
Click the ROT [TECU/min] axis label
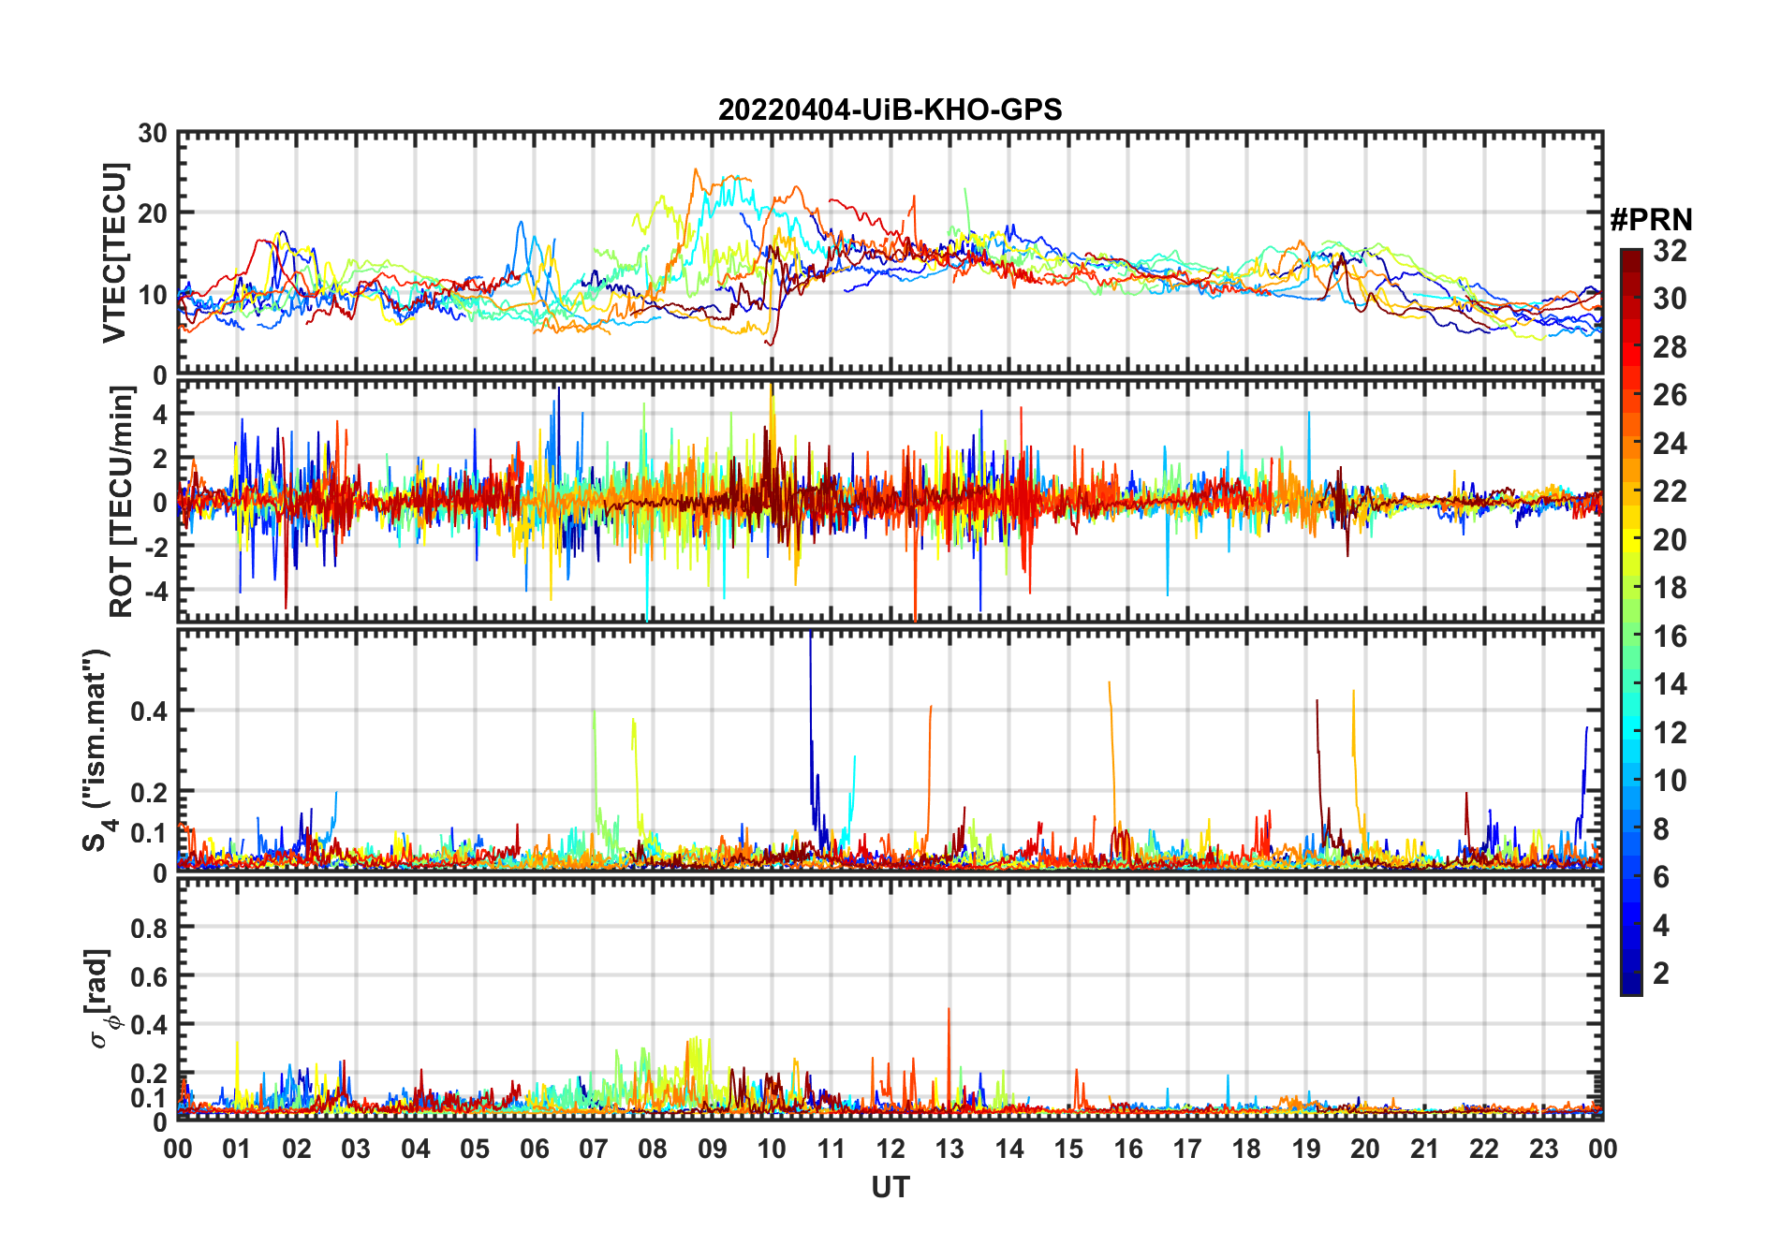click(122, 502)
